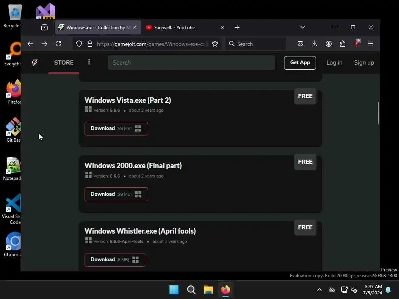Open a new tab with plus button
The image size is (399, 299).
tap(237, 28)
